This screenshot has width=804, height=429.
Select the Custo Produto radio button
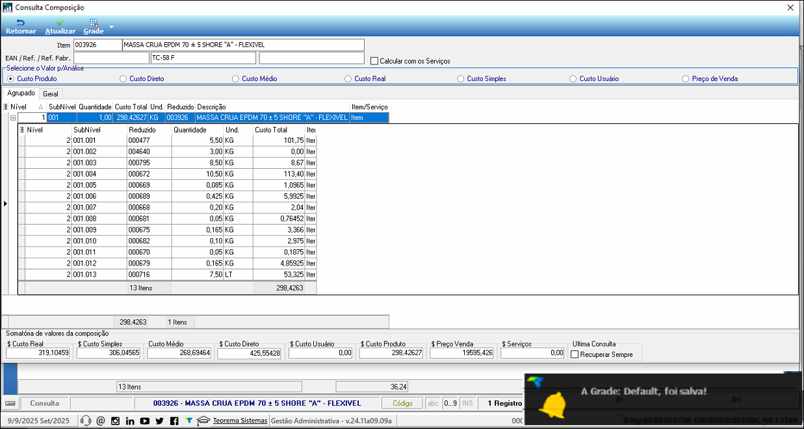pos(11,79)
